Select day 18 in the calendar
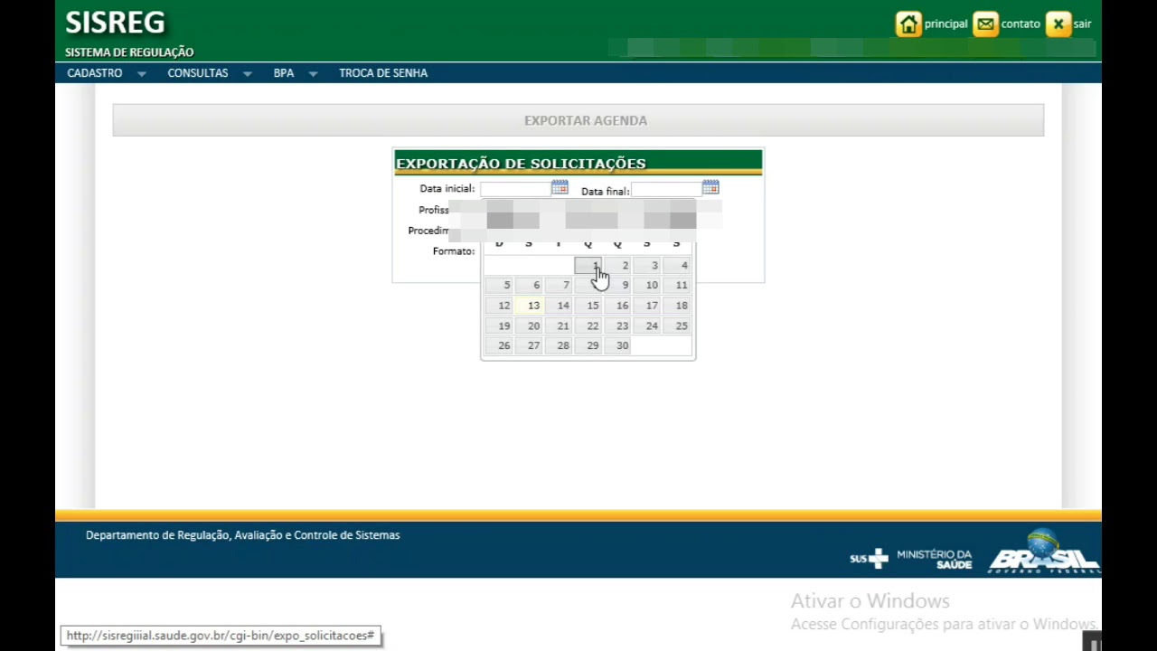1157x651 pixels. click(677, 306)
